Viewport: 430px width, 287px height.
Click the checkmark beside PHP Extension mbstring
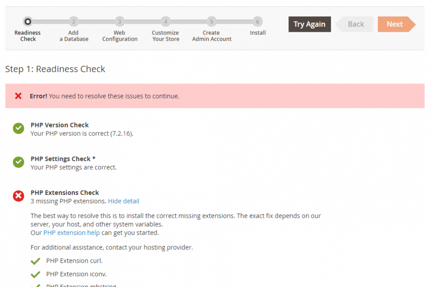[37, 286]
